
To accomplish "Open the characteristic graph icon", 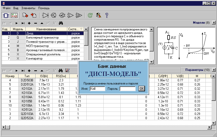I will click(67, 71).
